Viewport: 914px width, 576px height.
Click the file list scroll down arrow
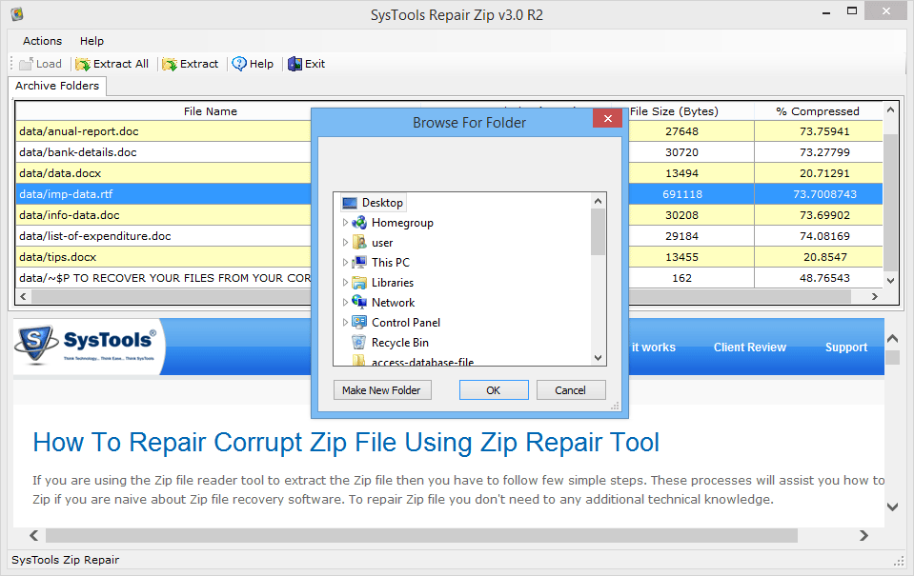coord(890,281)
